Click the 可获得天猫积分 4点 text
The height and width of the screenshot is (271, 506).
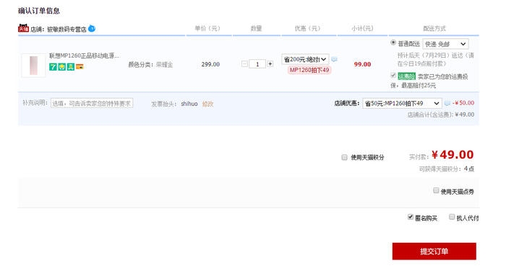(447, 169)
